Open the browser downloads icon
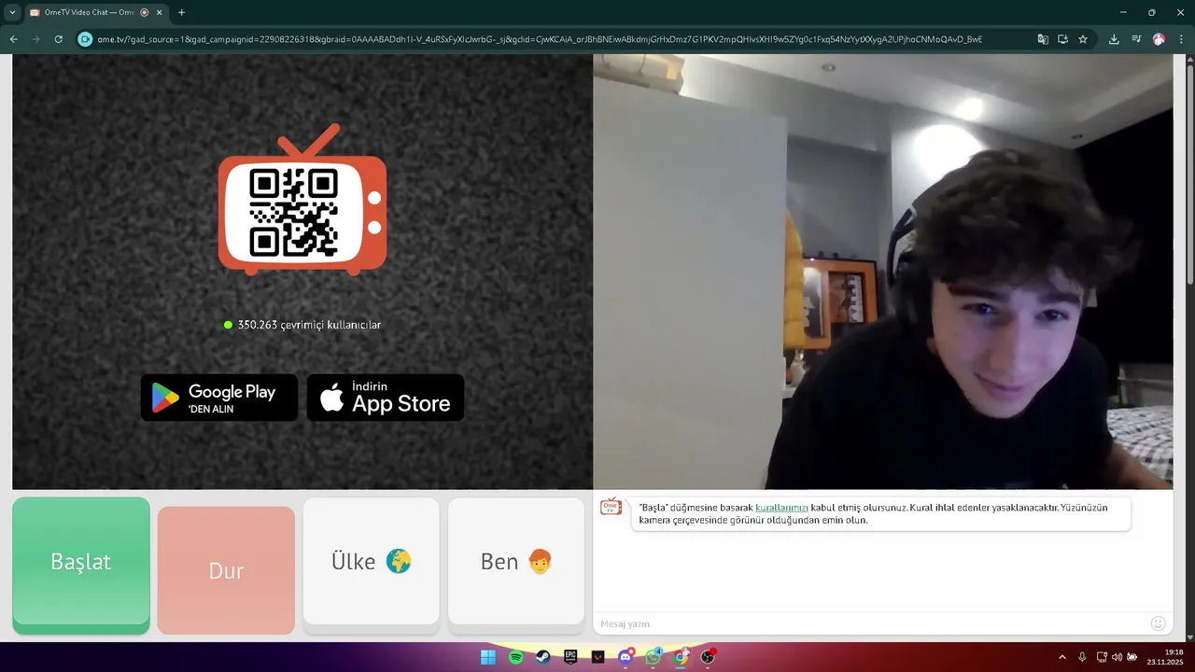This screenshot has height=672, width=1195. point(1114,39)
